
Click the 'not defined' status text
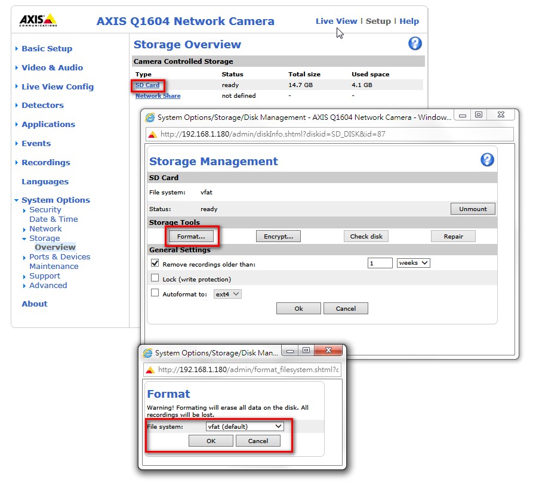click(x=239, y=96)
